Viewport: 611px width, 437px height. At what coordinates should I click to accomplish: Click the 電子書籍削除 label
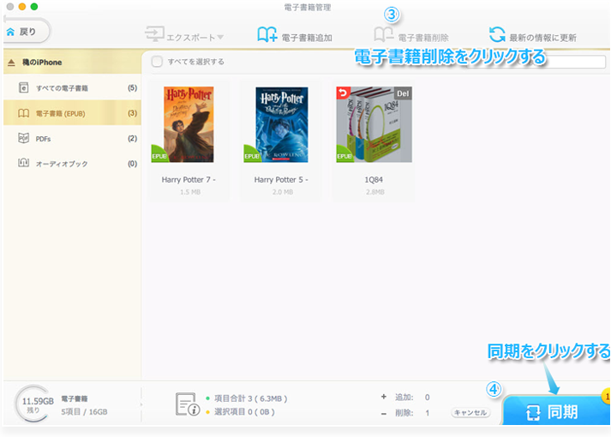click(423, 38)
